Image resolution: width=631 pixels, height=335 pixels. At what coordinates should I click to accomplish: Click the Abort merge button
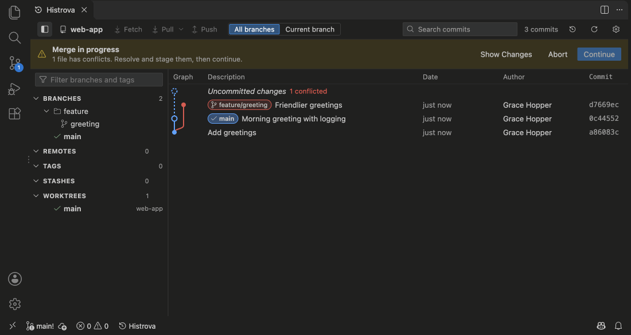pyautogui.click(x=558, y=54)
